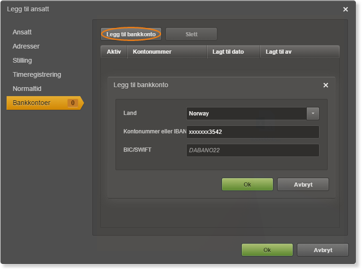
Task: Click Ok in the Legg til ansatt window
Action: click(x=267, y=250)
